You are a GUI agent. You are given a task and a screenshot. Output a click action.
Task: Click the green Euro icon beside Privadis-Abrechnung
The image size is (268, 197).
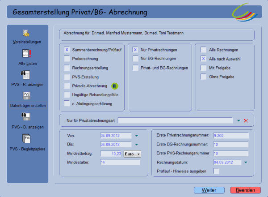[114, 86]
